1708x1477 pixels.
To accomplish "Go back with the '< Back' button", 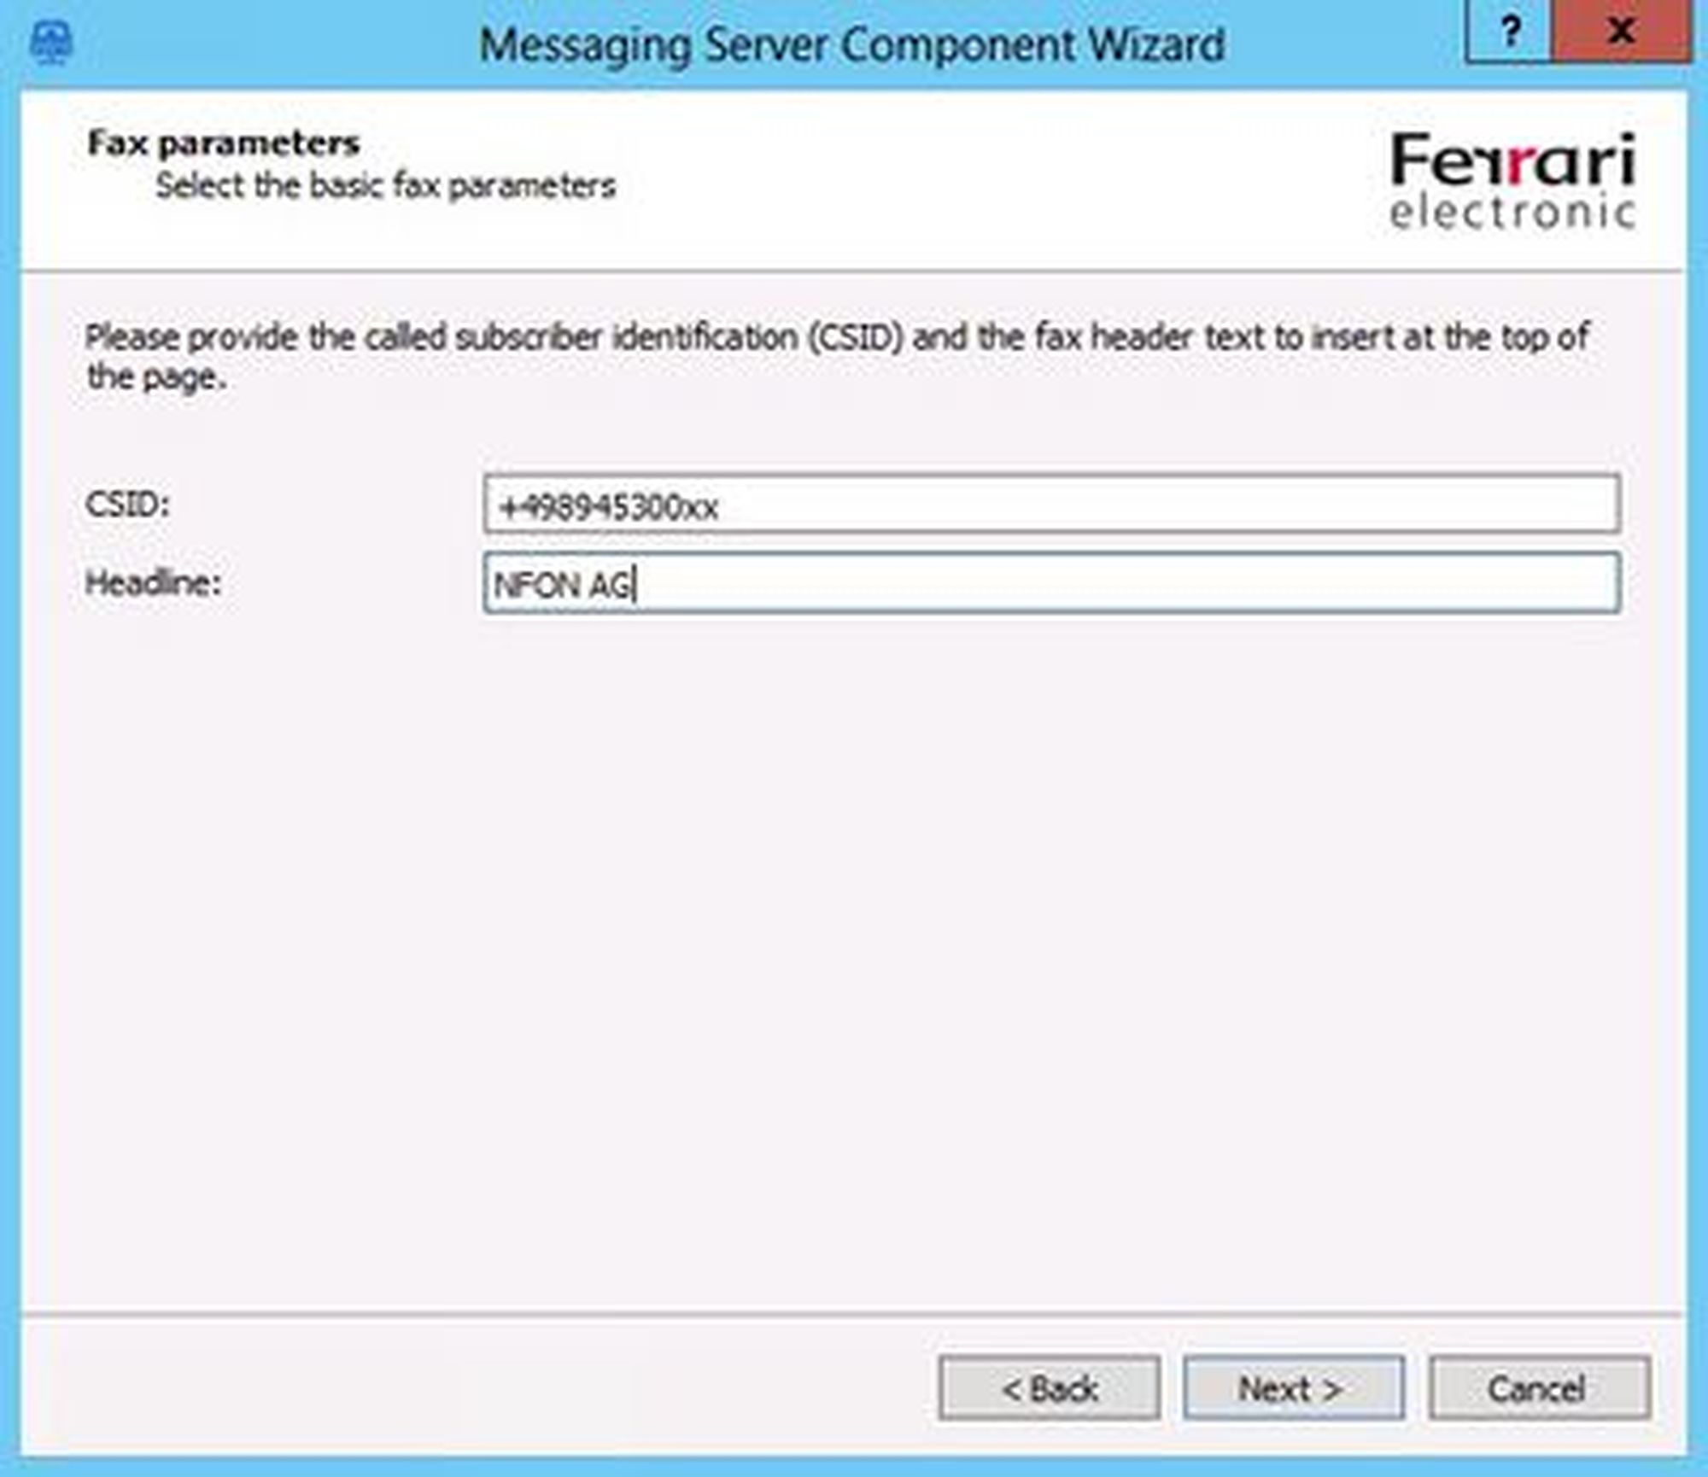I will [1049, 1389].
